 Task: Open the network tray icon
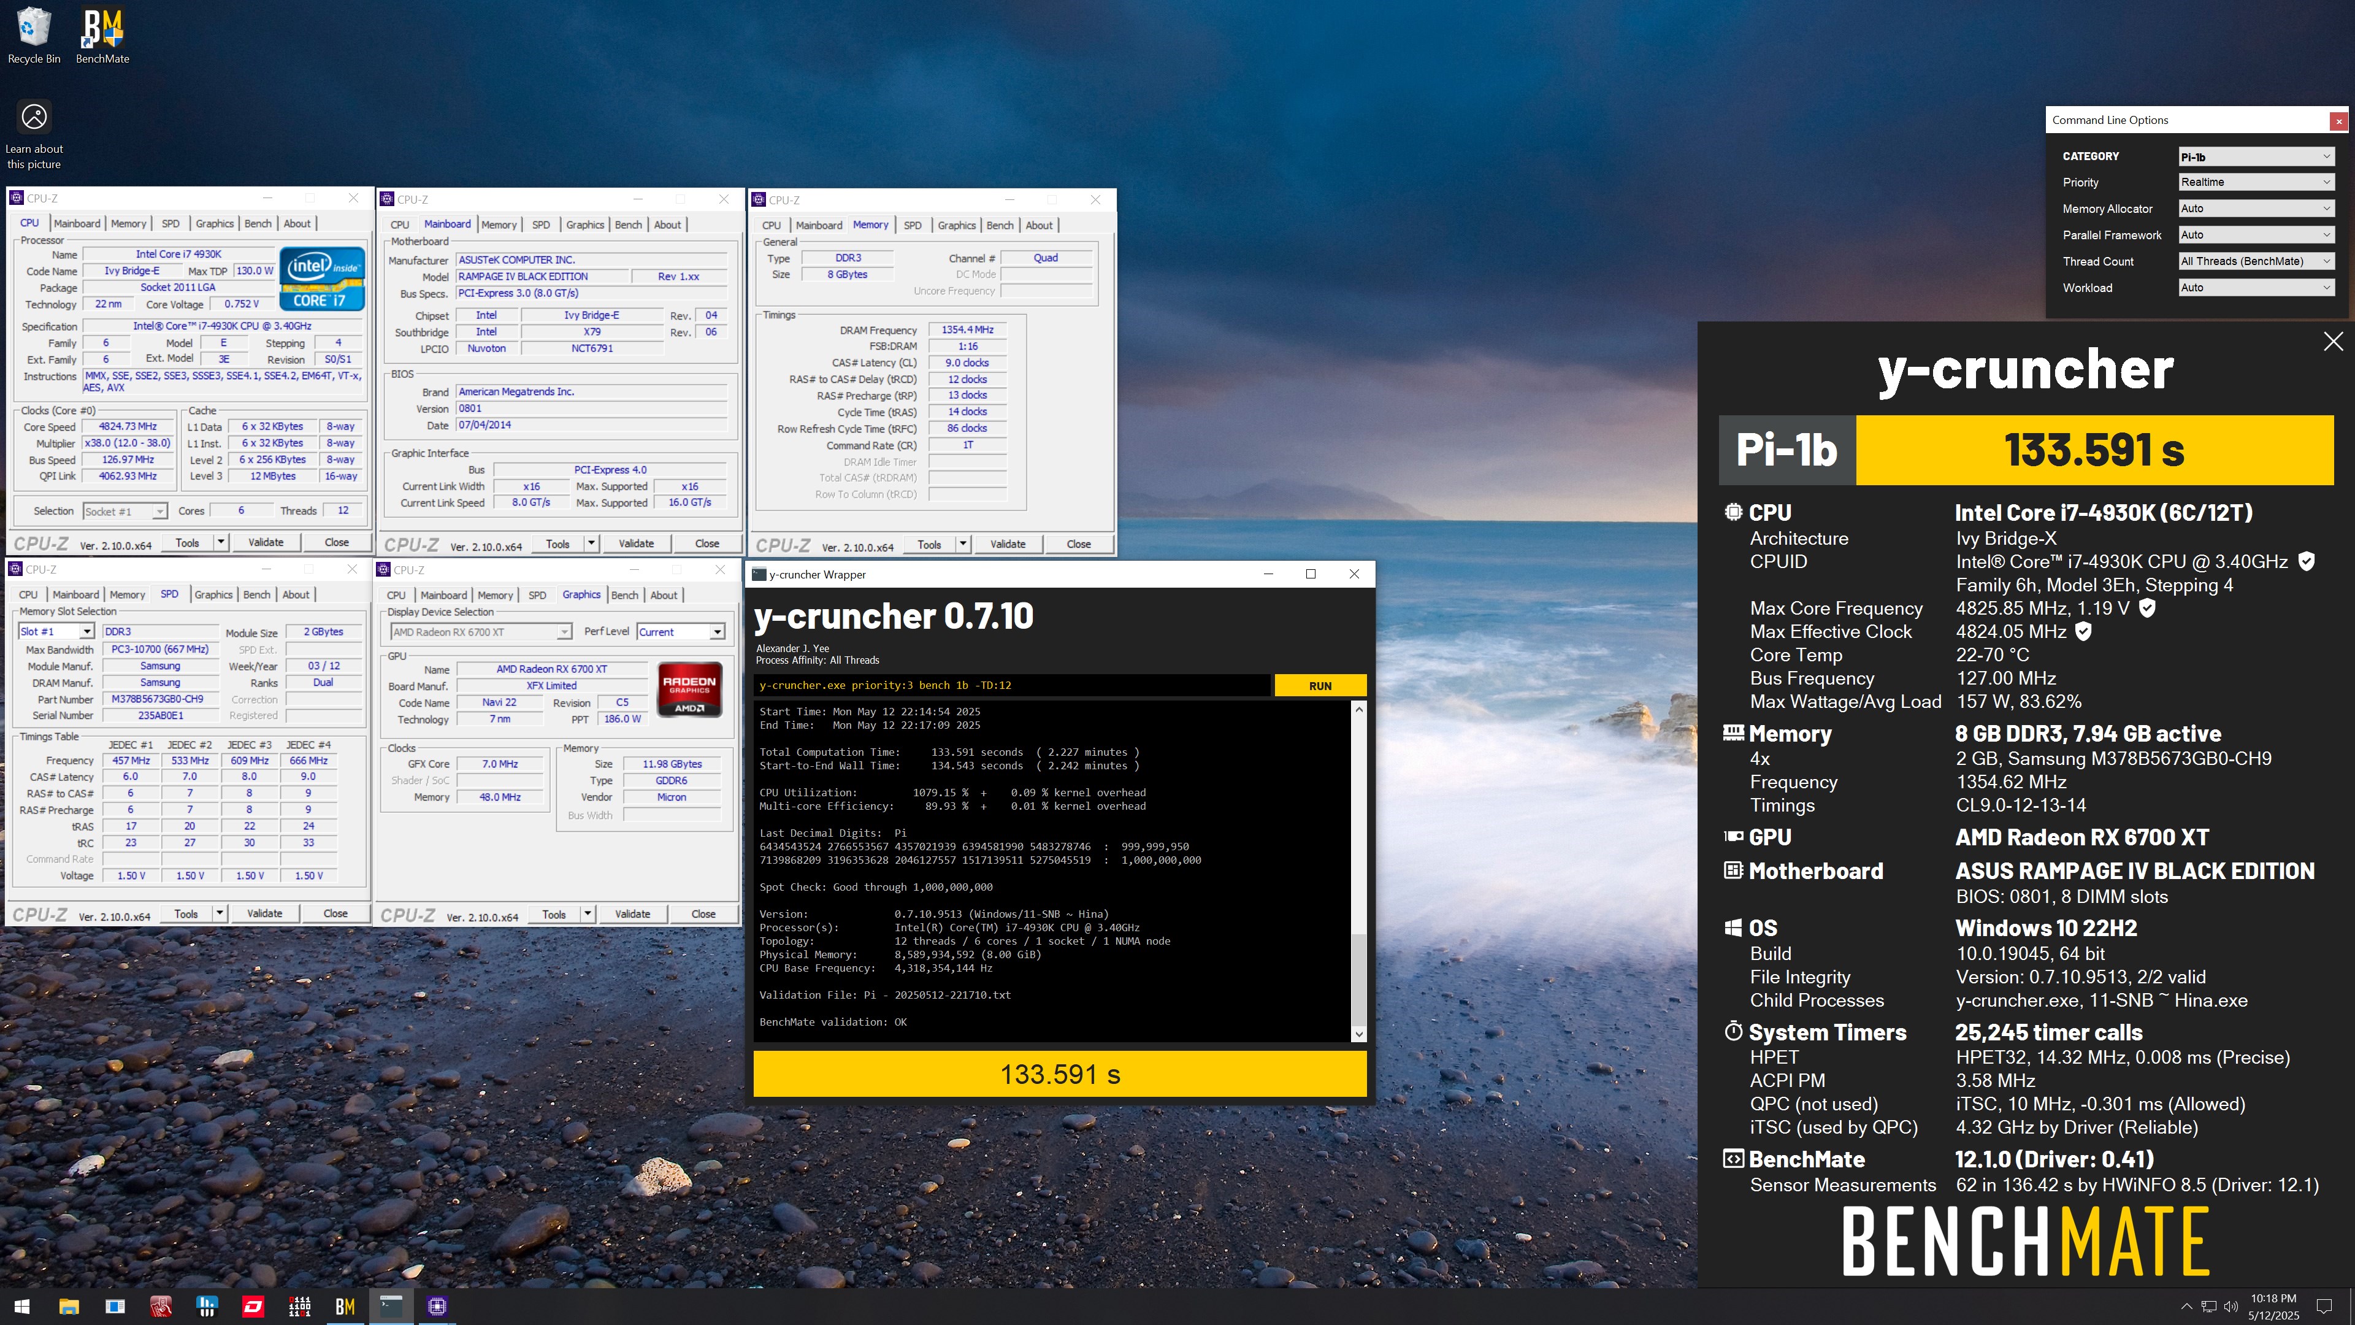coord(2208,1307)
